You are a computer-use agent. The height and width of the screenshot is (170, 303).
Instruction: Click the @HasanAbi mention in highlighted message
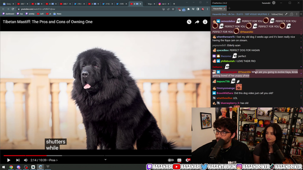click(x=244, y=72)
